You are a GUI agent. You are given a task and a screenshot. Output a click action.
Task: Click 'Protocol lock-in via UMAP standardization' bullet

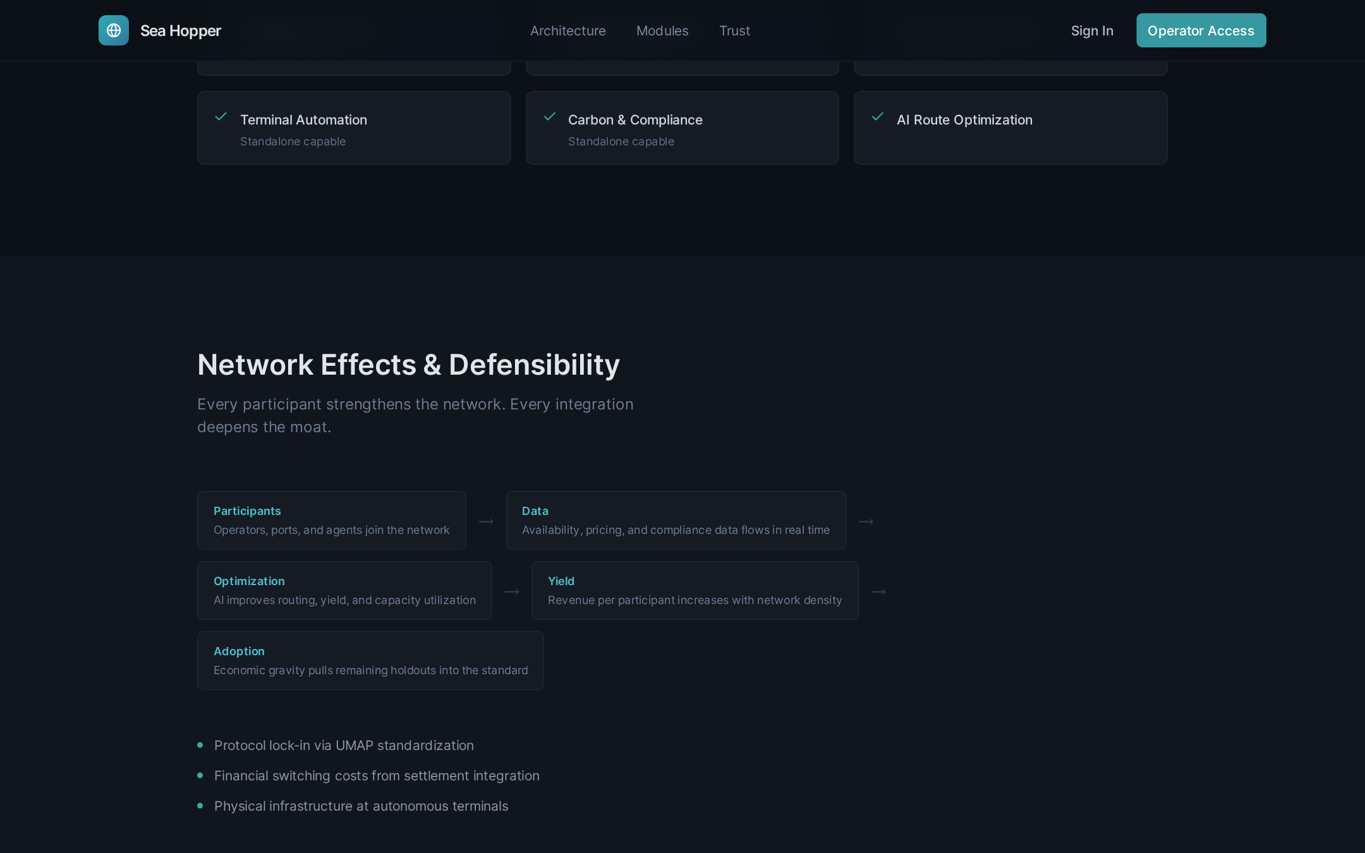pyautogui.click(x=344, y=746)
